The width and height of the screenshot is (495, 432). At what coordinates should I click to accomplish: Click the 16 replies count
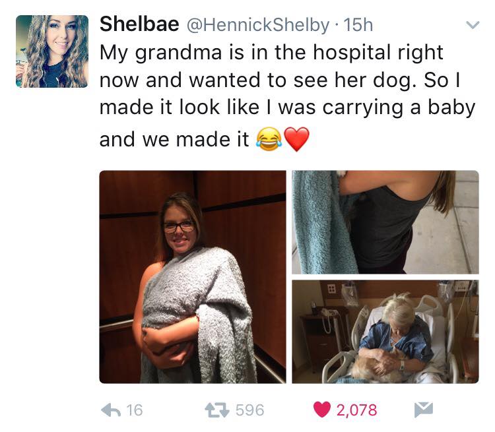[x=135, y=410]
